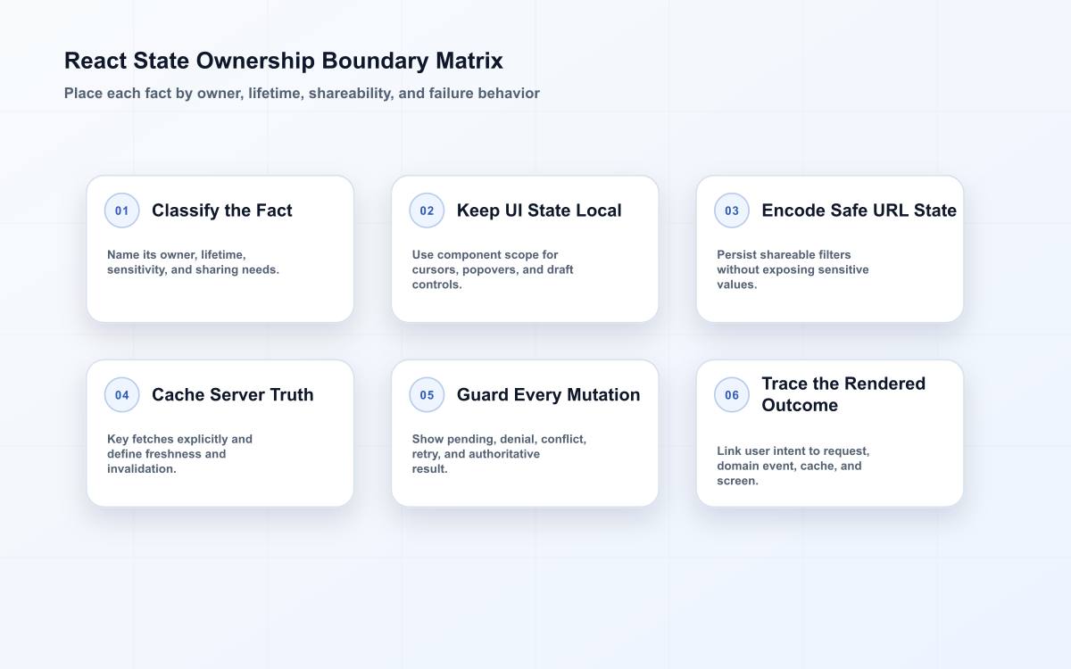Image resolution: width=1071 pixels, height=669 pixels.
Task: Select the 'Trace the Rendered Outcome' heading
Action: point(843,394)
